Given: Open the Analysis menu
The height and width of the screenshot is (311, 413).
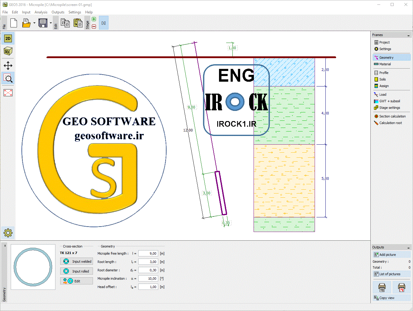Looking at the screenshot, I should [x=41, y=12].
